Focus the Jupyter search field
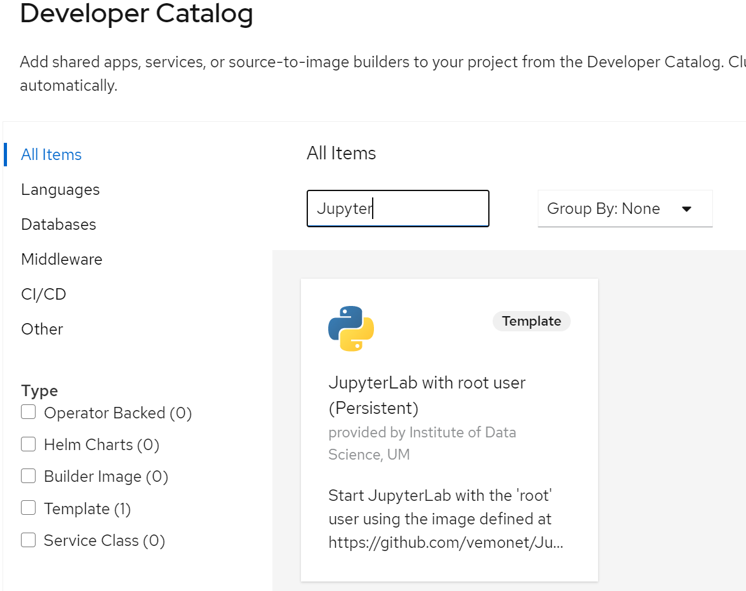746x591 pixels. tap(397, 208)
